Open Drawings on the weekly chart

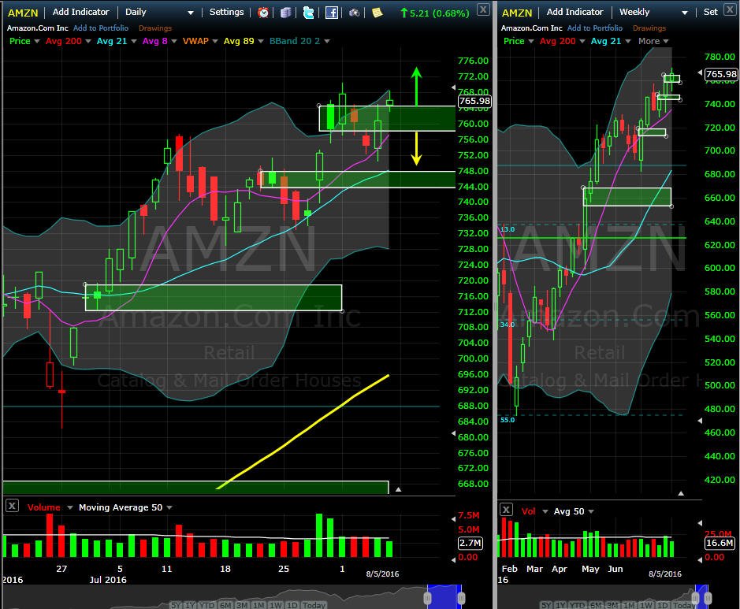point(649,28)
